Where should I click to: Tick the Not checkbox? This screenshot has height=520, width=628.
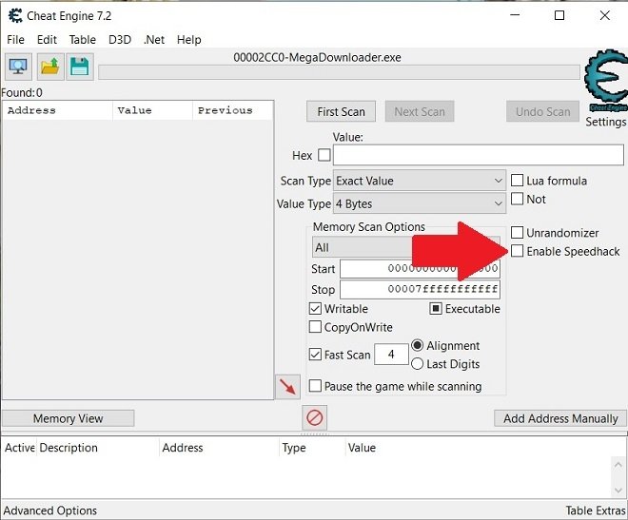517,199
